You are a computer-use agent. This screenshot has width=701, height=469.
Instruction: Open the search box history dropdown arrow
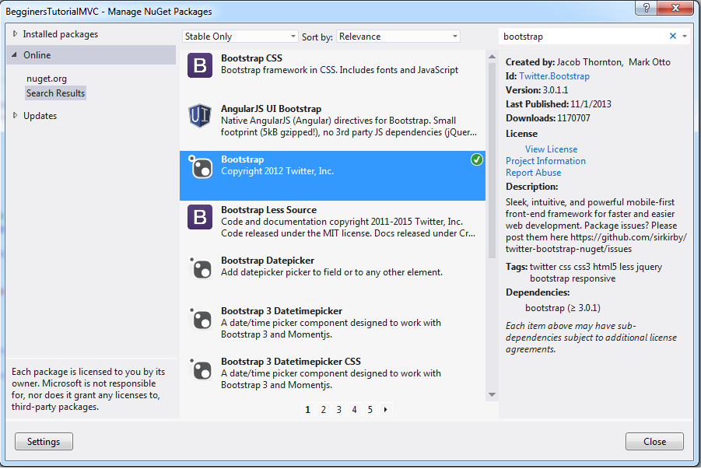685,37
